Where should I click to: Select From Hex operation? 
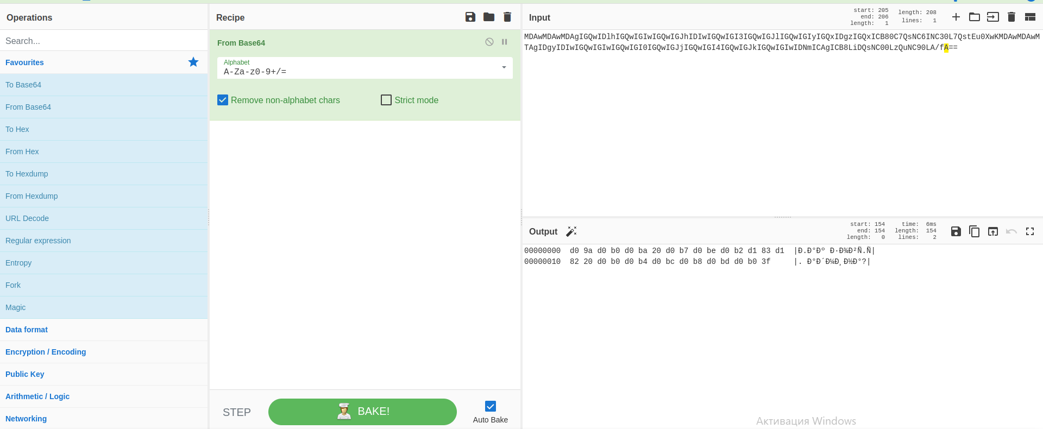pos(104,152)
